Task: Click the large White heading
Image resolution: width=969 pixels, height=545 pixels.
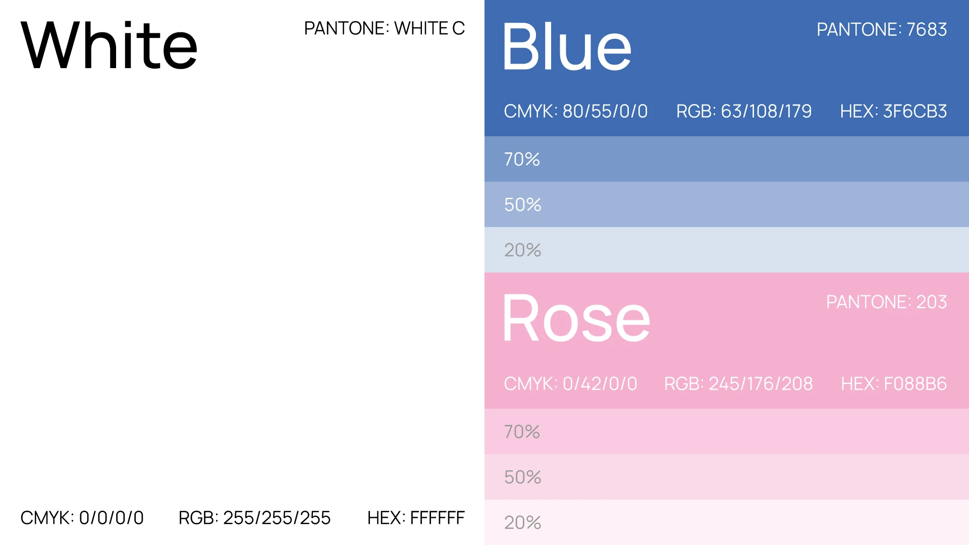Action: point(109,45)
